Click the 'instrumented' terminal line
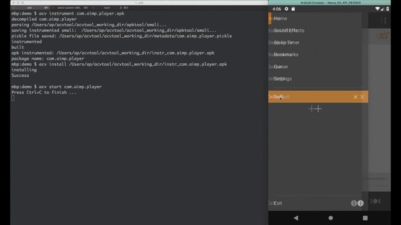 (26, 42)
